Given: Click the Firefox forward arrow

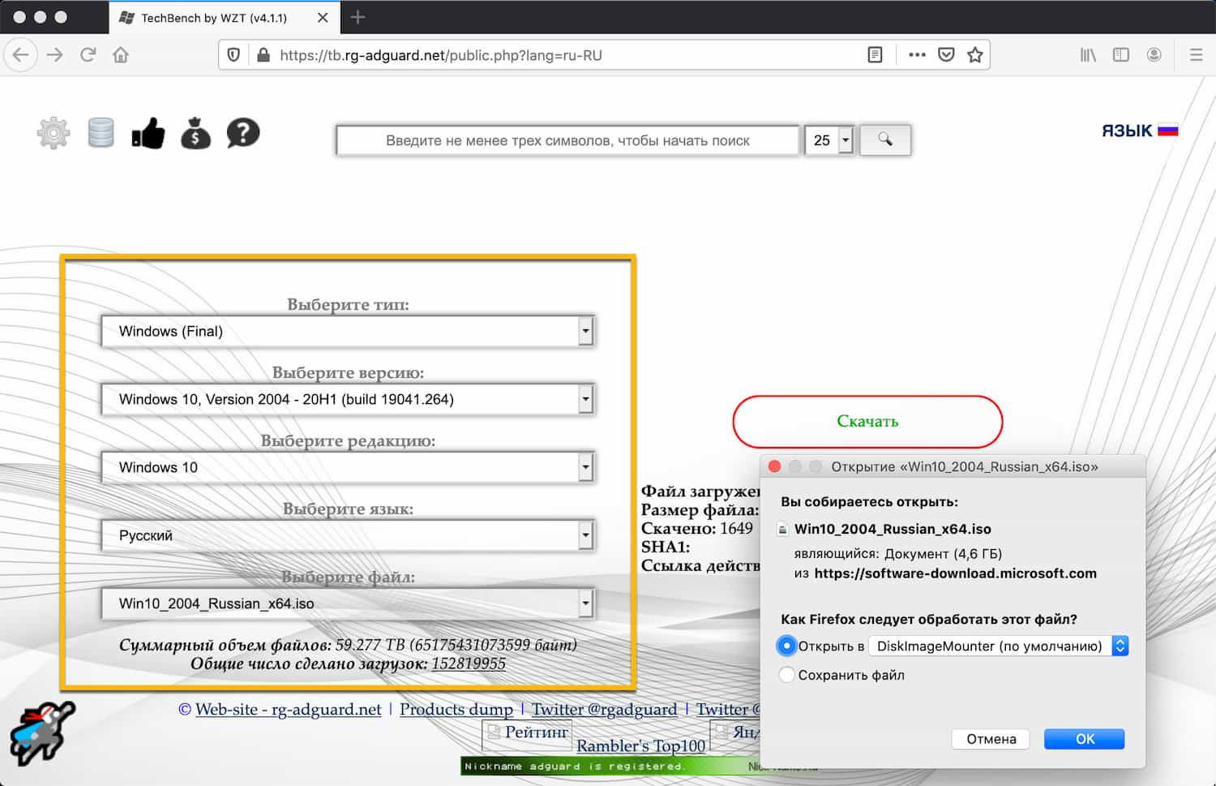Looking at the screenshot, I should 54,55.
